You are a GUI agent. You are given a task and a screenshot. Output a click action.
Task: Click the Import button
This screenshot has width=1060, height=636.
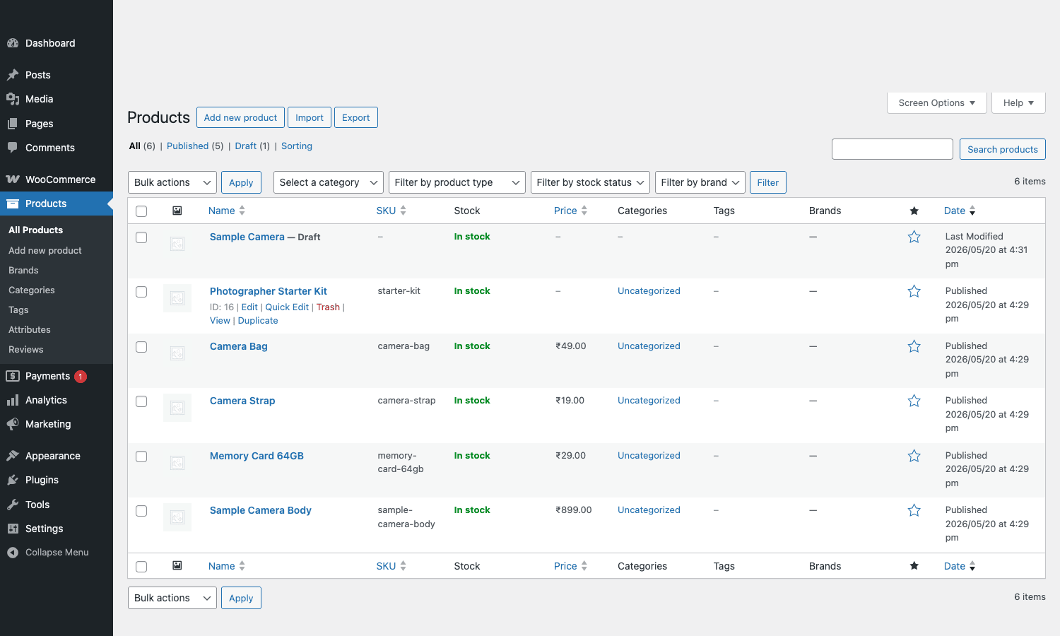pyautogui.click(x=310, y=117)
